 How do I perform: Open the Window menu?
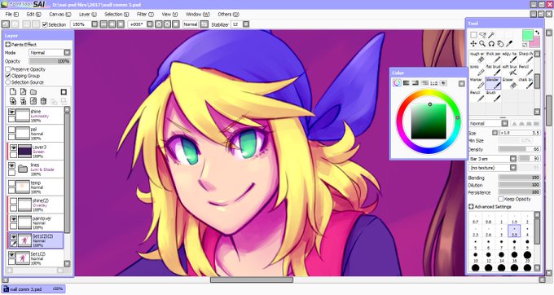[197, 14]
